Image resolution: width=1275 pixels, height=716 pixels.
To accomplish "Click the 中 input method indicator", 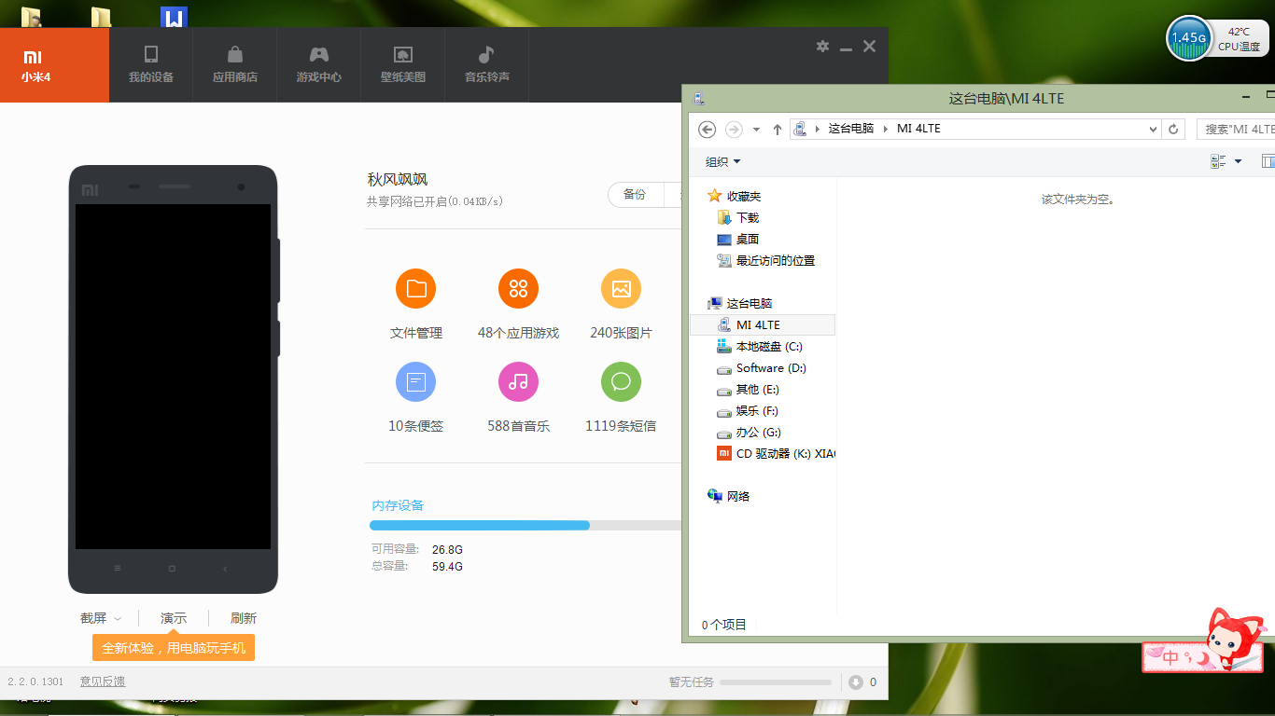I will pos(1170,656).
